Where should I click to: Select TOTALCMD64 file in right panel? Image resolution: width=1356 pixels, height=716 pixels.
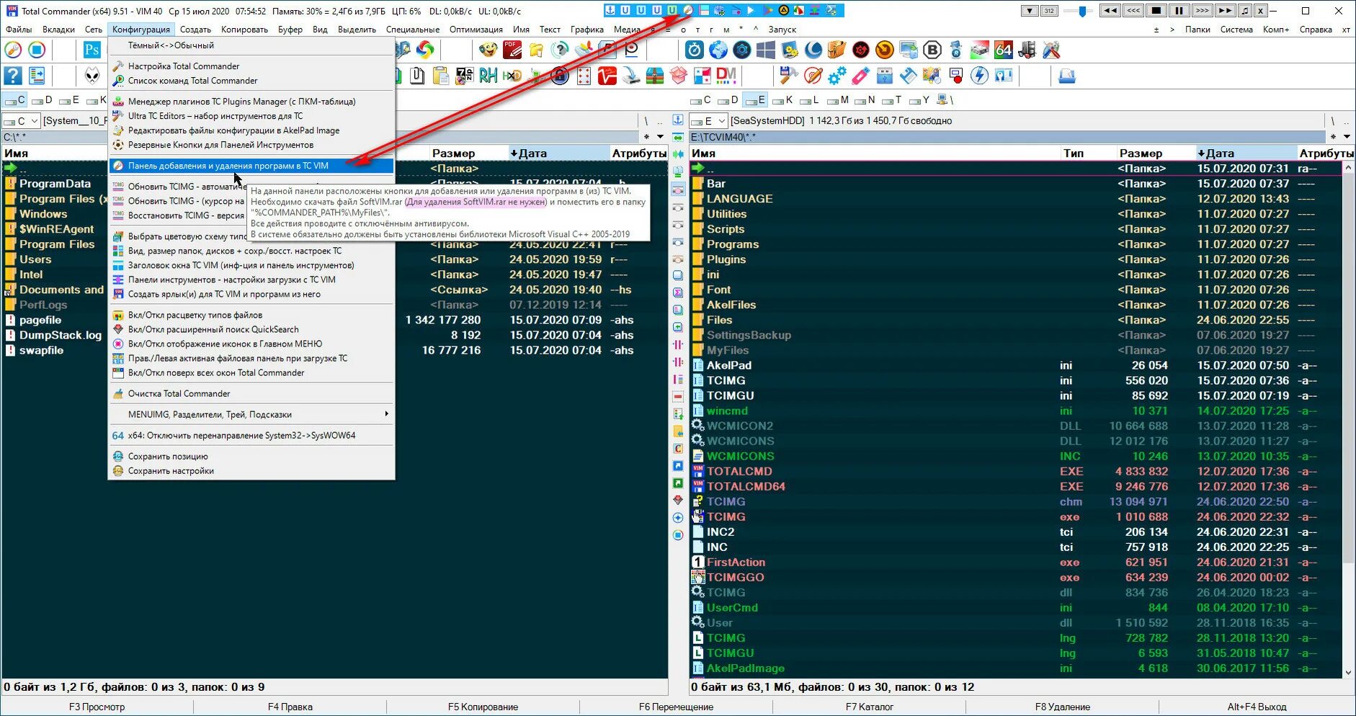coord(1015,486)
